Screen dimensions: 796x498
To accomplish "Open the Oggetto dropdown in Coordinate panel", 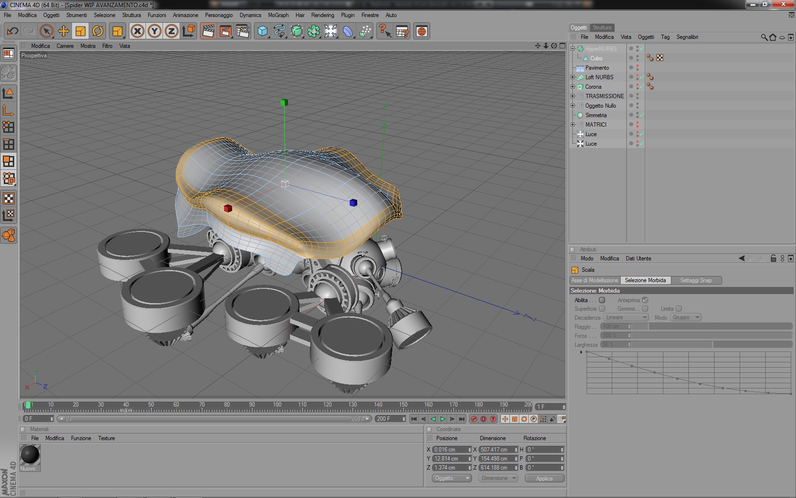I will tap(452, 478).
